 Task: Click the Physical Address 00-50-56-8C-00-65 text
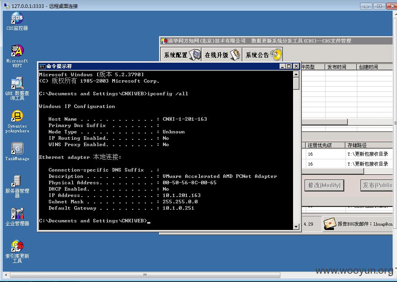[190, 183]
